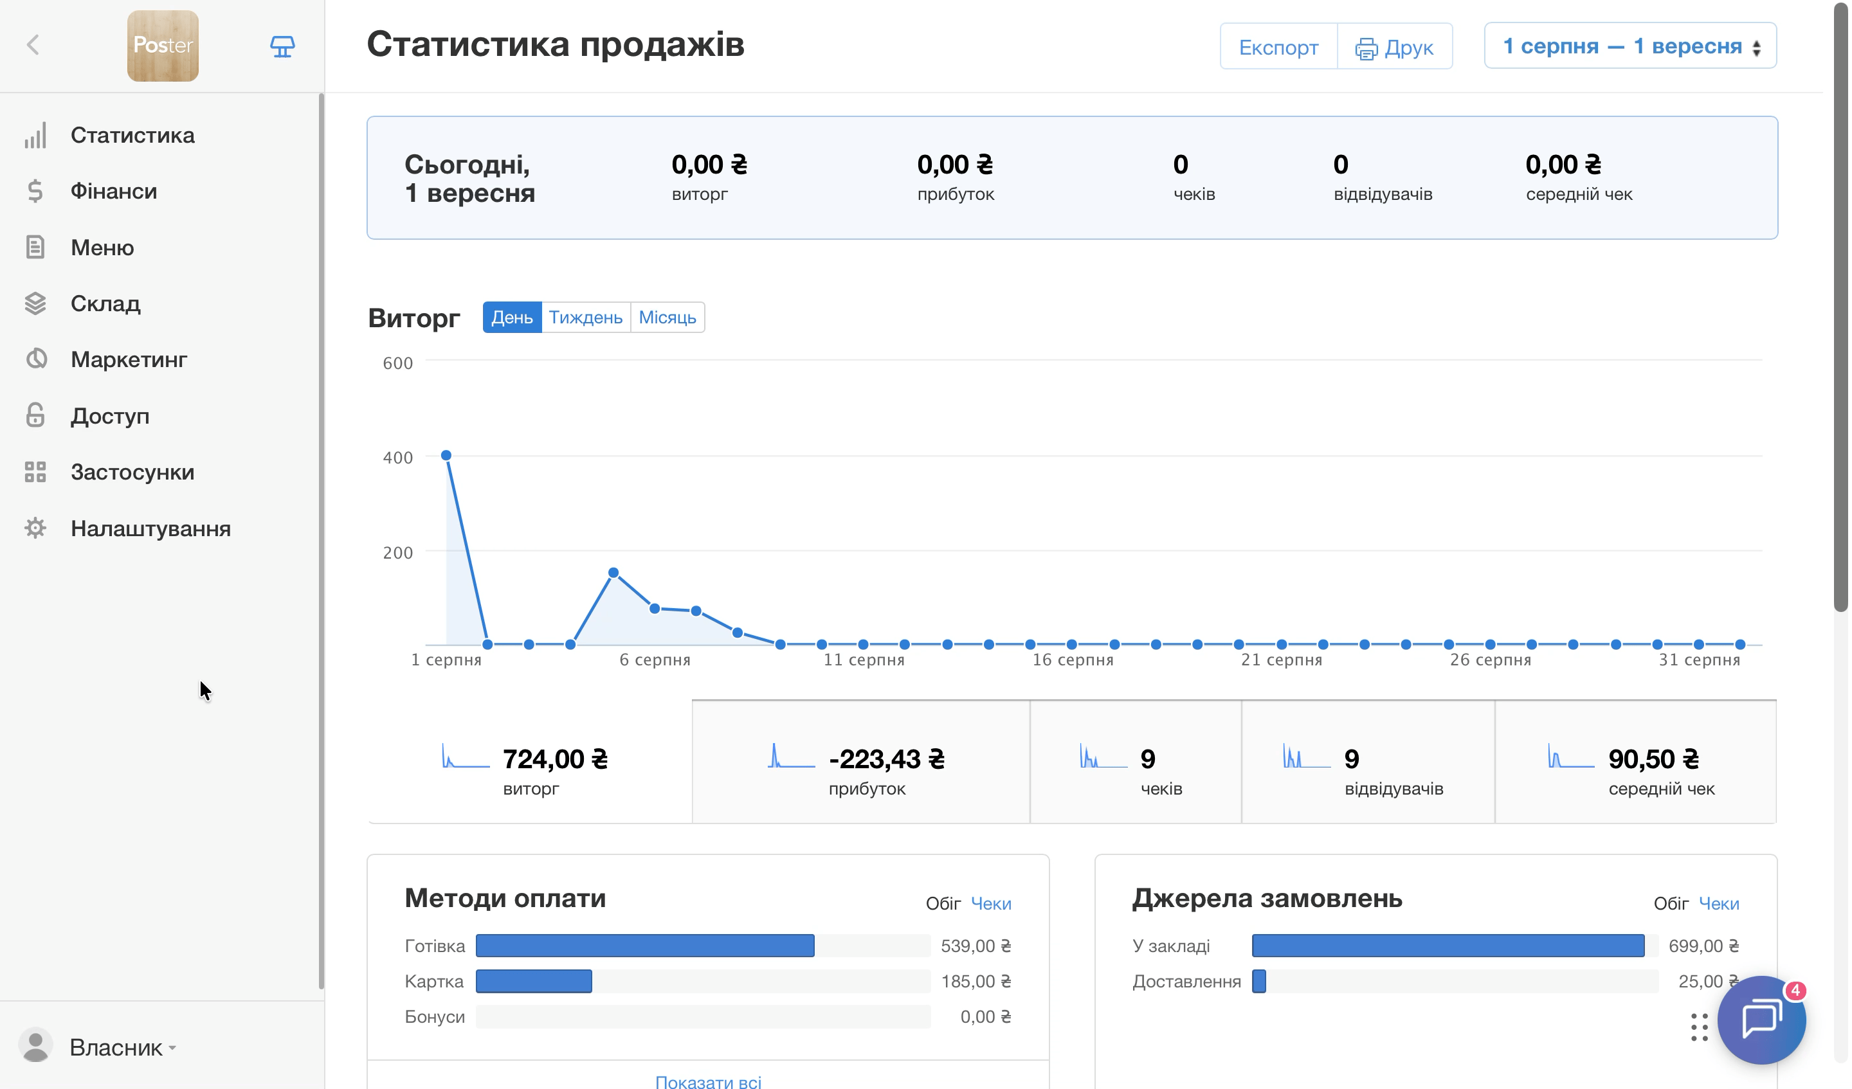Click the 699,00 ₴ У закладі value
The height and width of the screenshot is (1089, 1852).
coord(1703,946)
